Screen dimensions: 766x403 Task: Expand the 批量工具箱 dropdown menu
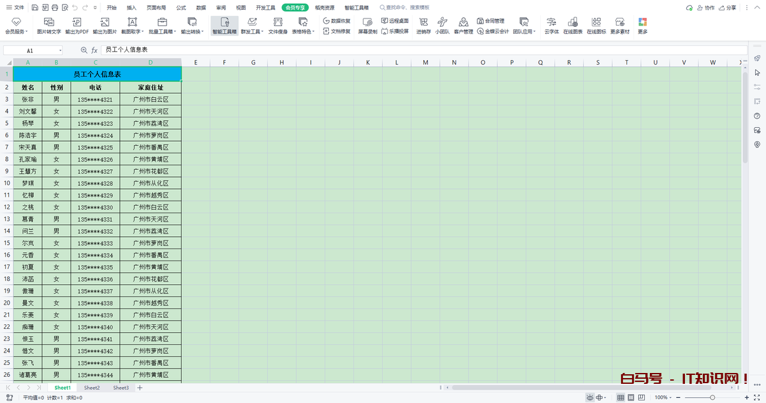[x=162, y=31]
